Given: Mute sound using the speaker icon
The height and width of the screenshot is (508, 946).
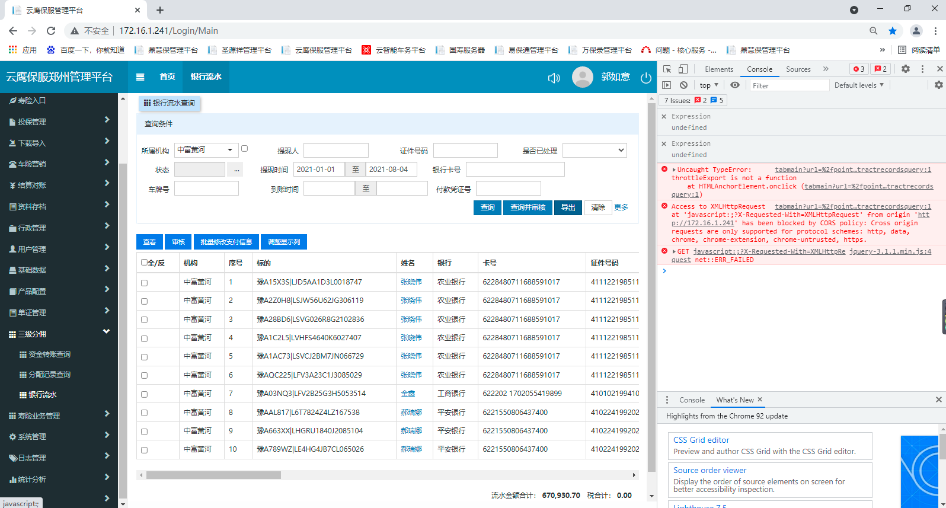Looking at the screenshot, I should pyautogui.click(x=554, y=78).
